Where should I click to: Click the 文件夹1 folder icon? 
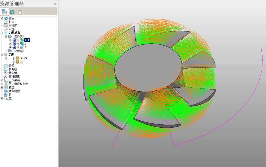10,36
